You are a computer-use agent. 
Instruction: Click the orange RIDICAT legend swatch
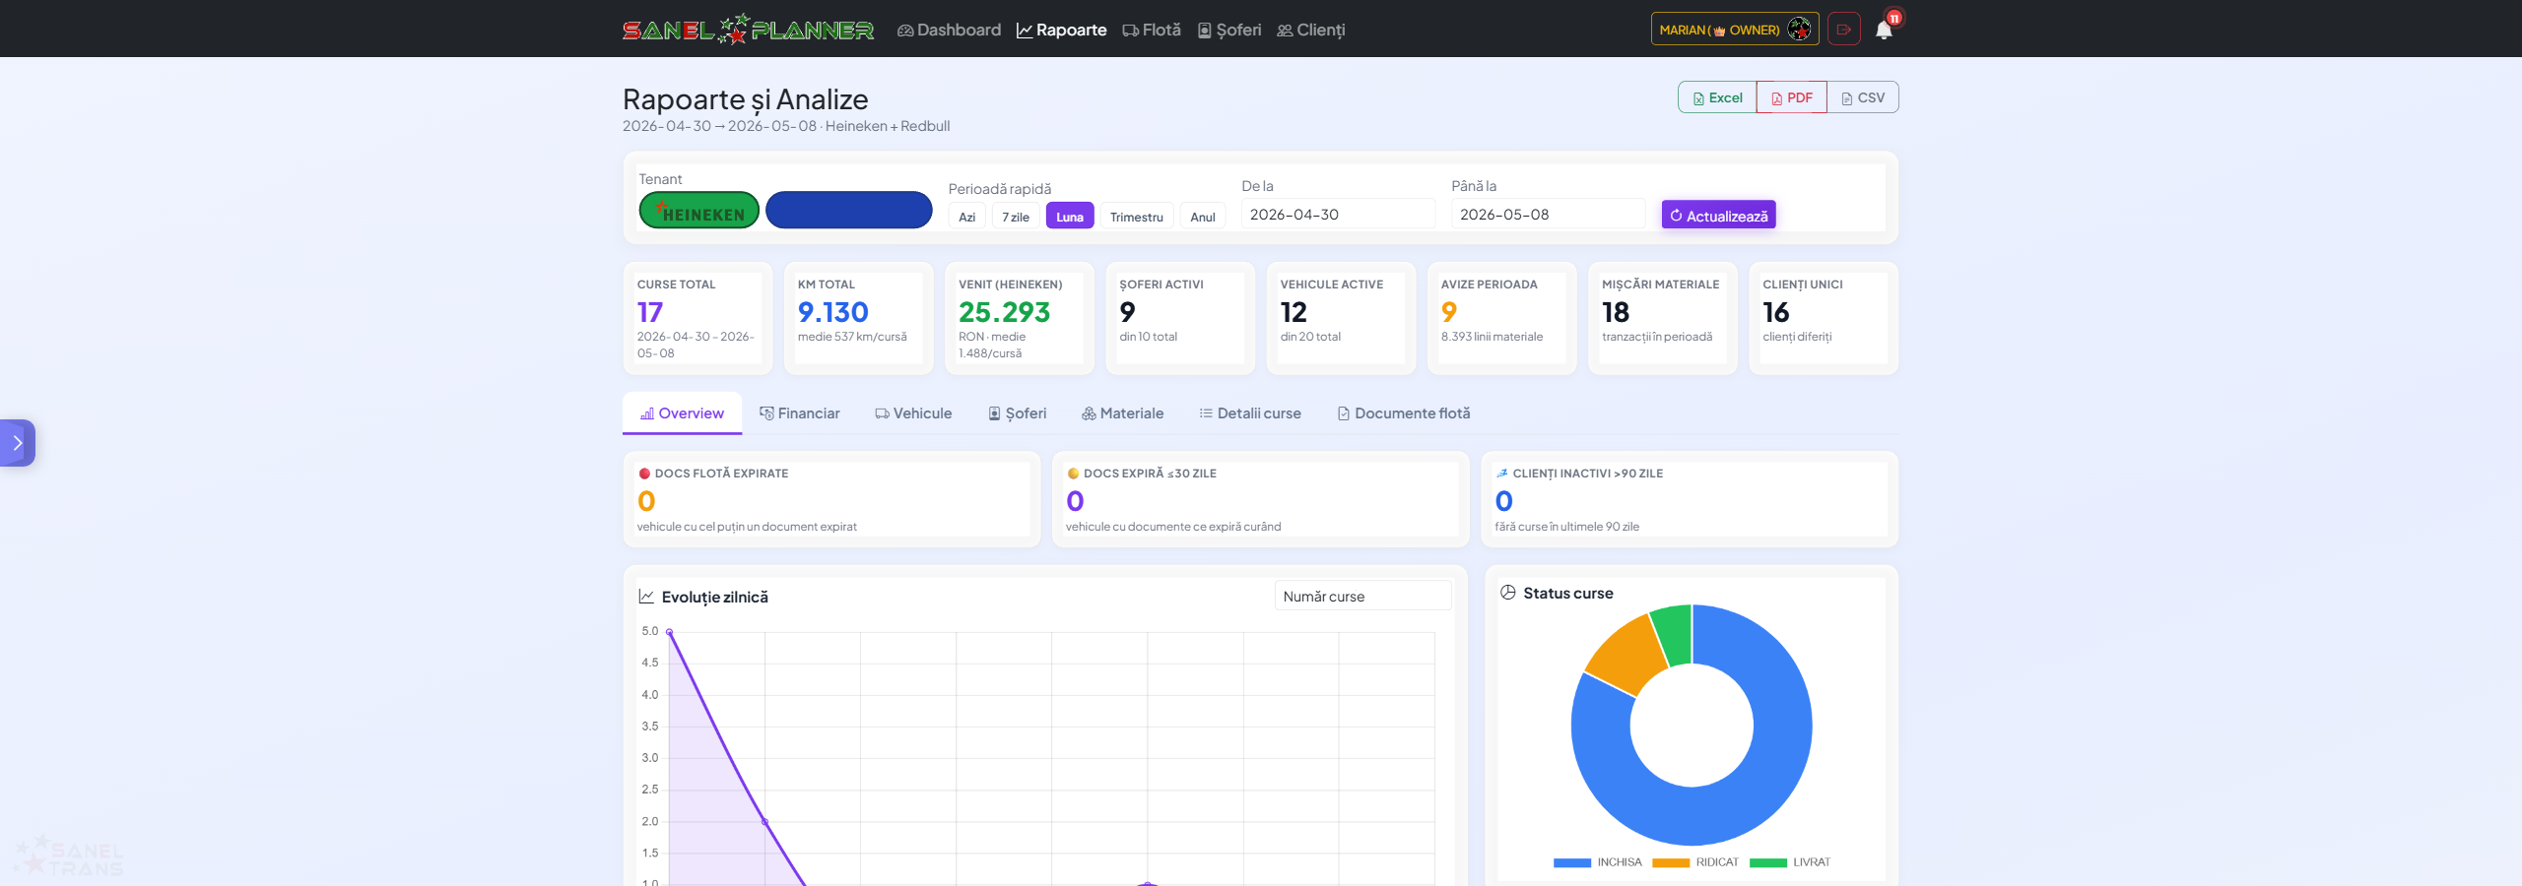click(1671, 862)
